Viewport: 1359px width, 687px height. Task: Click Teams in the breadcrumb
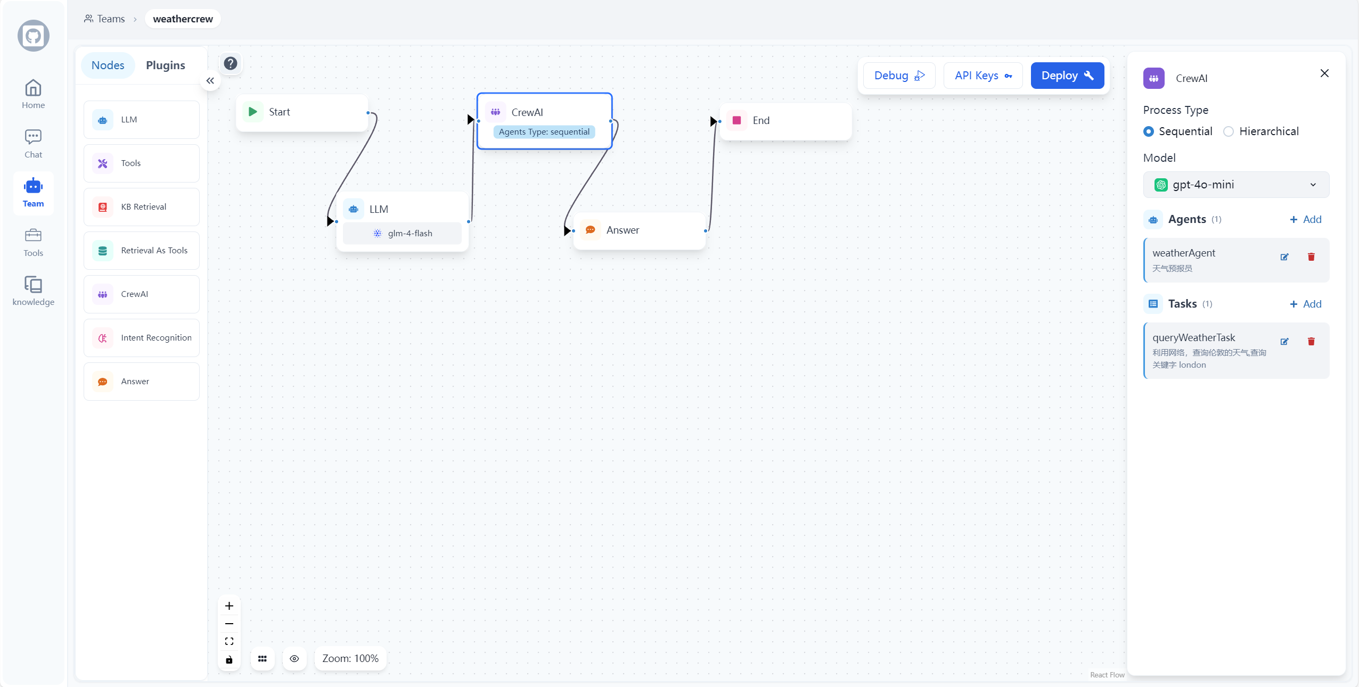coord(105,19)
